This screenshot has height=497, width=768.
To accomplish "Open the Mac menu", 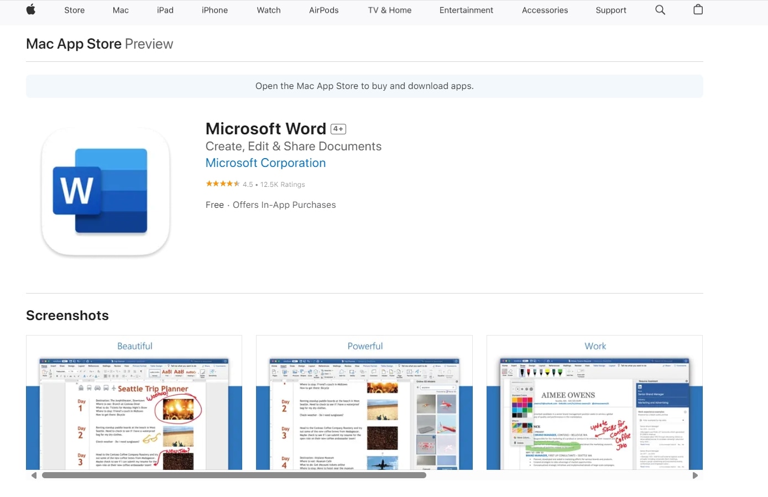I will [121, 10].
